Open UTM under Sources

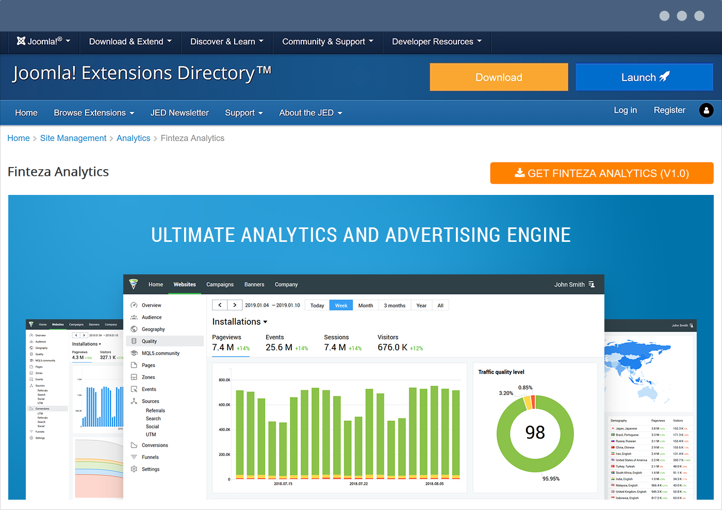click(x=151, y=435)
